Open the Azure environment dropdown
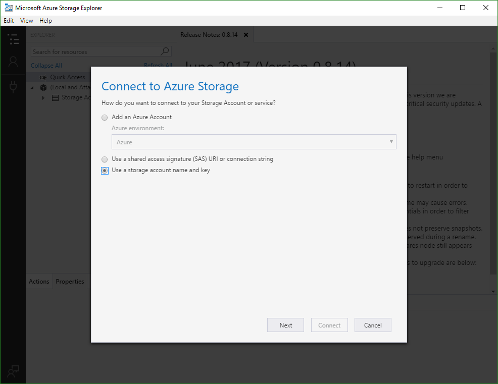Screen dimensions: 498x384 click(x=254, y=142)
